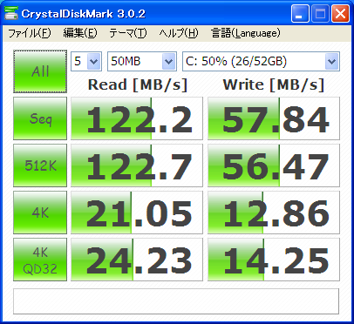Open the ヘルプ(H) menu
Viewport: 354px width, 324px height.
pyautogui.click(x=179, y=33)
